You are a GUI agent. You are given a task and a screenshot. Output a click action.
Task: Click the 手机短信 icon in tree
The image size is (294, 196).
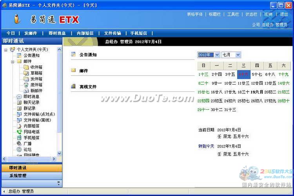click(19, 138)
